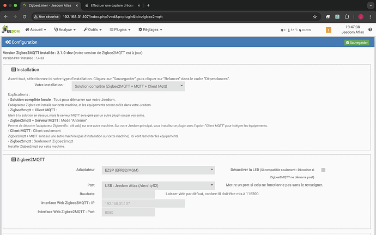Open the Chrome three-dot menu
The width and height of the screenshot is (376, 235).
pyautogui.click(x=370, y=16)
